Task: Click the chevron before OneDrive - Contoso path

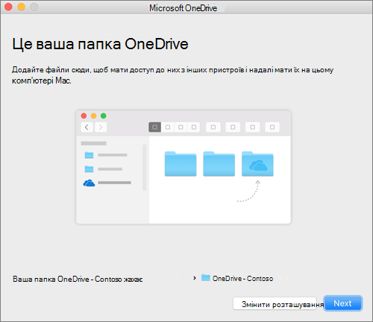Action: pos(195,278)
